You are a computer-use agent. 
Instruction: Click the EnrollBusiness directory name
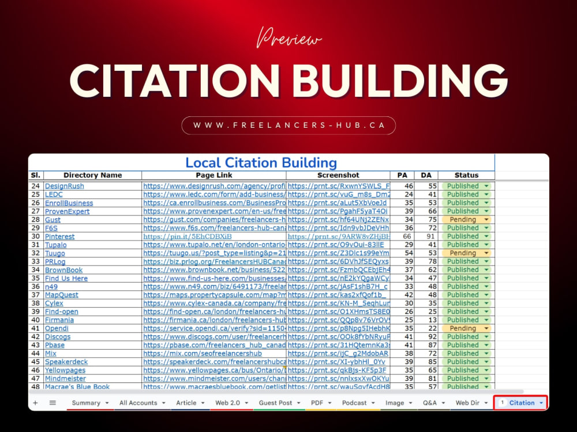point(69,203)
